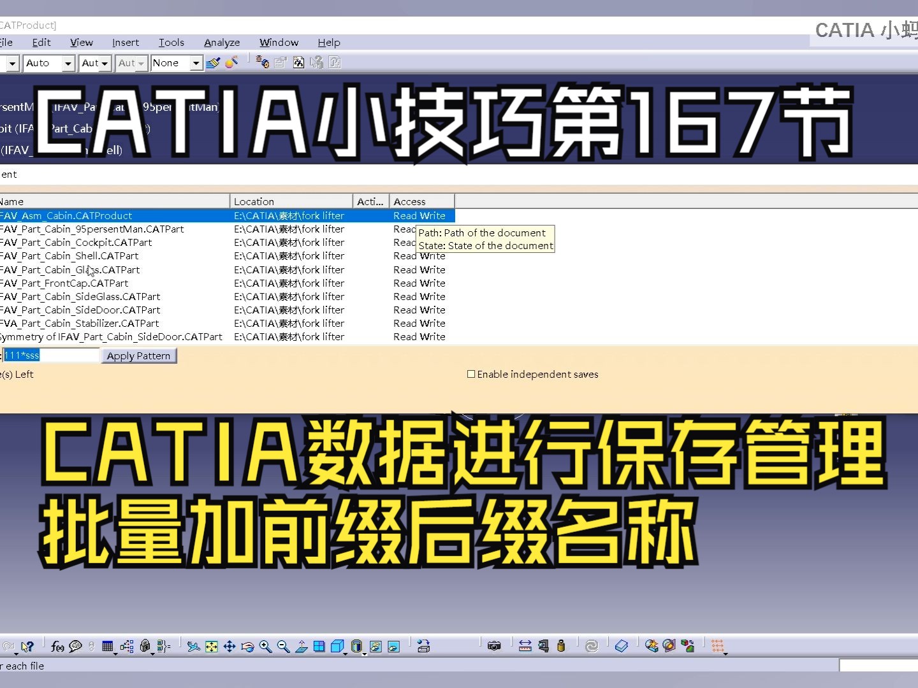
Task: Click the Zoom Out magnifier
Action: [284, 647]
